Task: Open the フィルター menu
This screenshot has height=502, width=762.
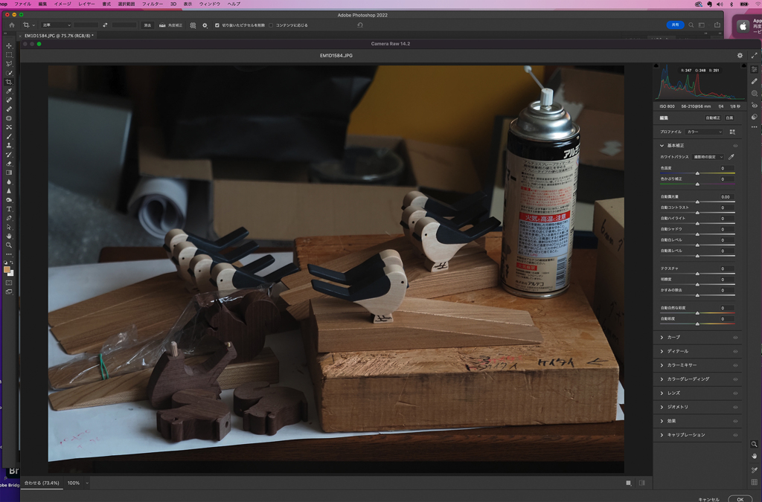Action: pyautogui.click(x=152, y=4)
